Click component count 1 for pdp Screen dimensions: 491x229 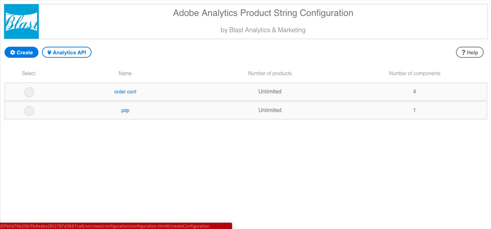(414, 110)
